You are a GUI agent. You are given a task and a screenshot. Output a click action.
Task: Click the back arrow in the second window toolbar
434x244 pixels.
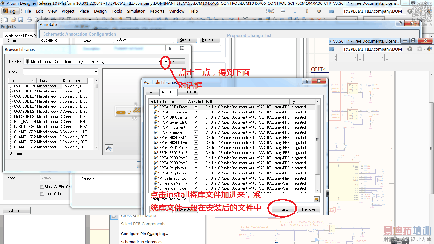(x=410, y=49)
